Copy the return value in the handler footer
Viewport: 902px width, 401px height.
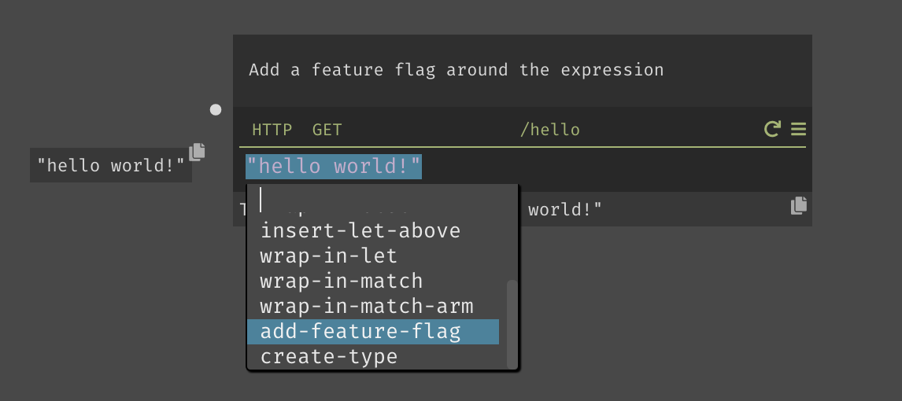point(798,206)
